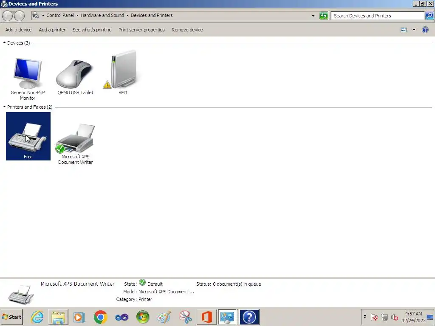
Task: Show hidden tray icons arrow
Action: pyautogui.click(x=365, y=317)
